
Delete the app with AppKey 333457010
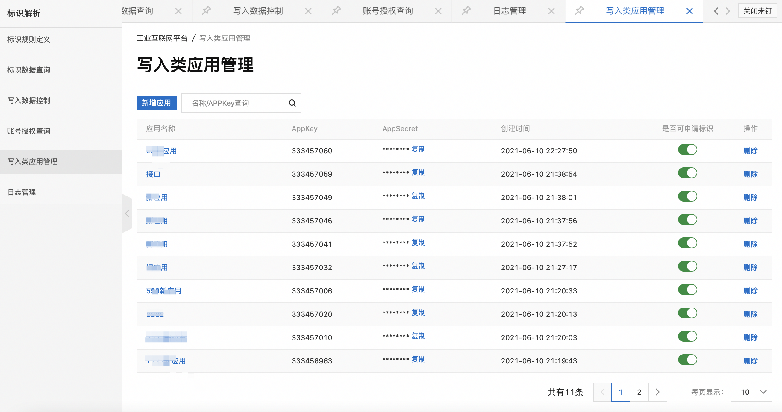coord(751,338)
